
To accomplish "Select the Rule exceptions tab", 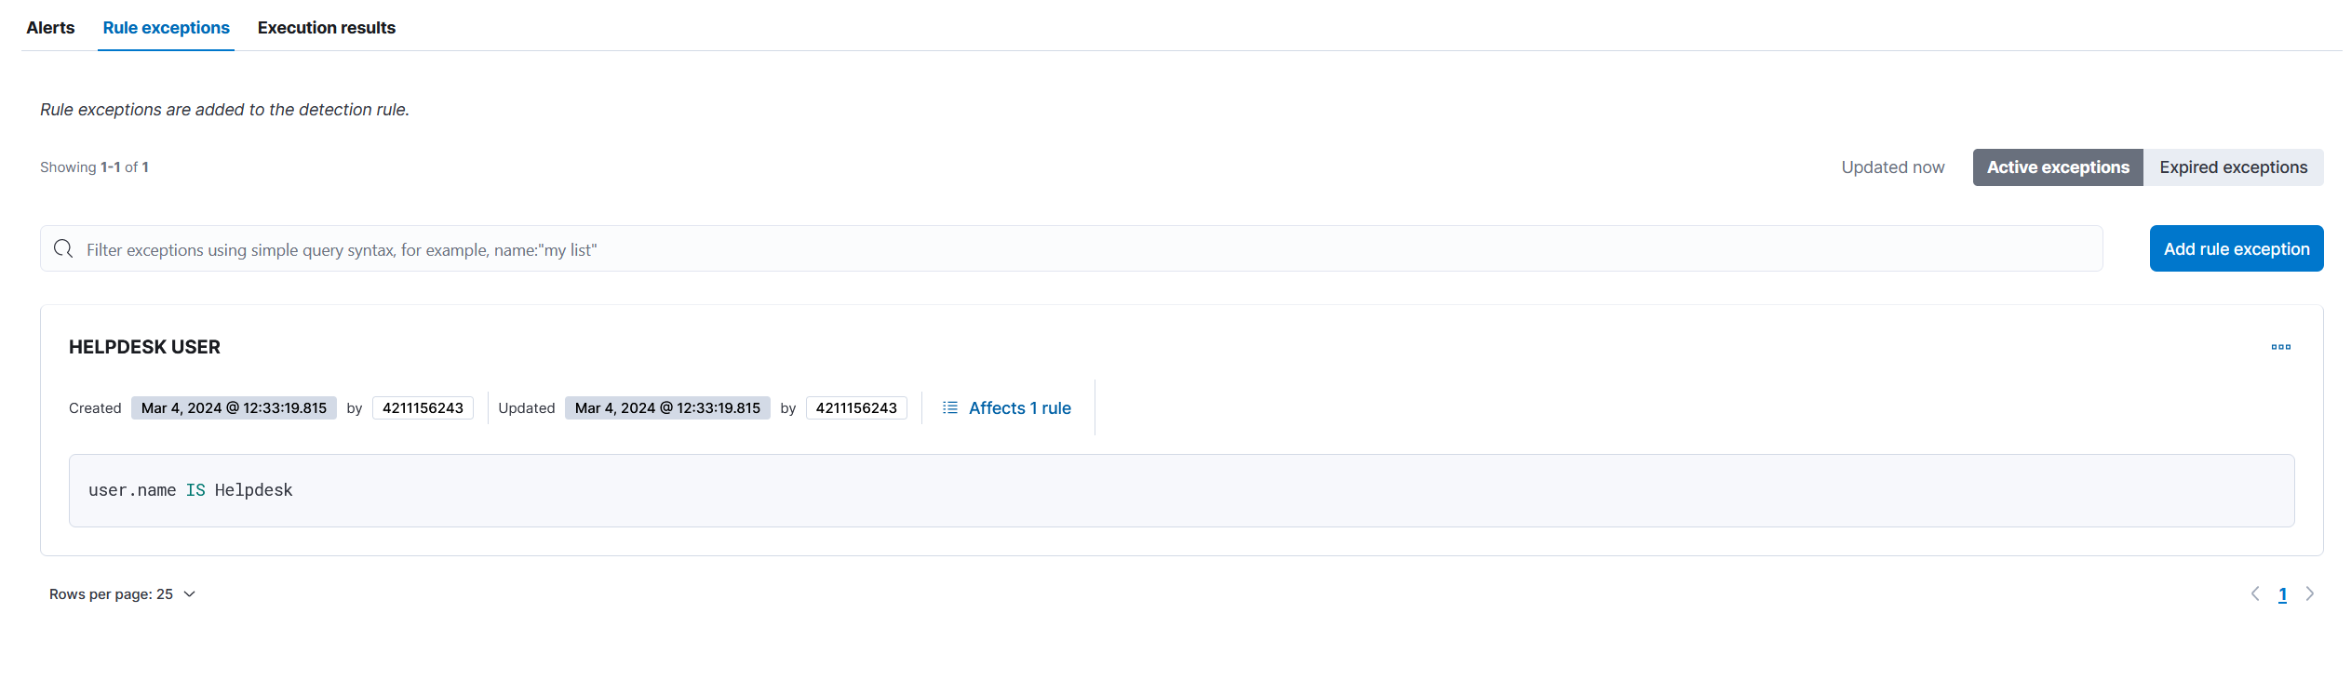I will (166, 28).
